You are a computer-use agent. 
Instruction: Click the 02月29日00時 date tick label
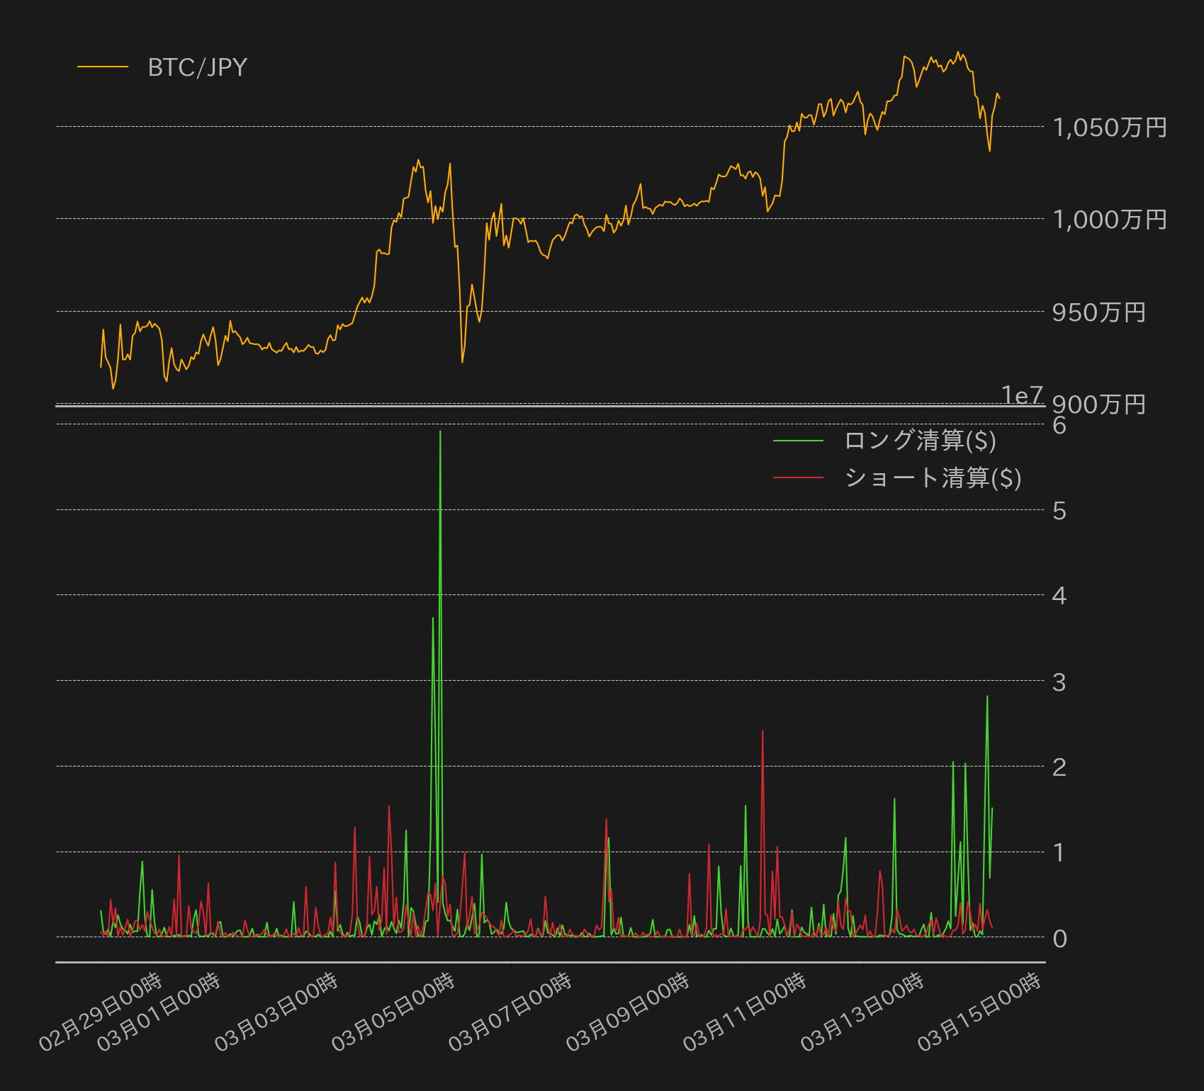(101, 1012)
